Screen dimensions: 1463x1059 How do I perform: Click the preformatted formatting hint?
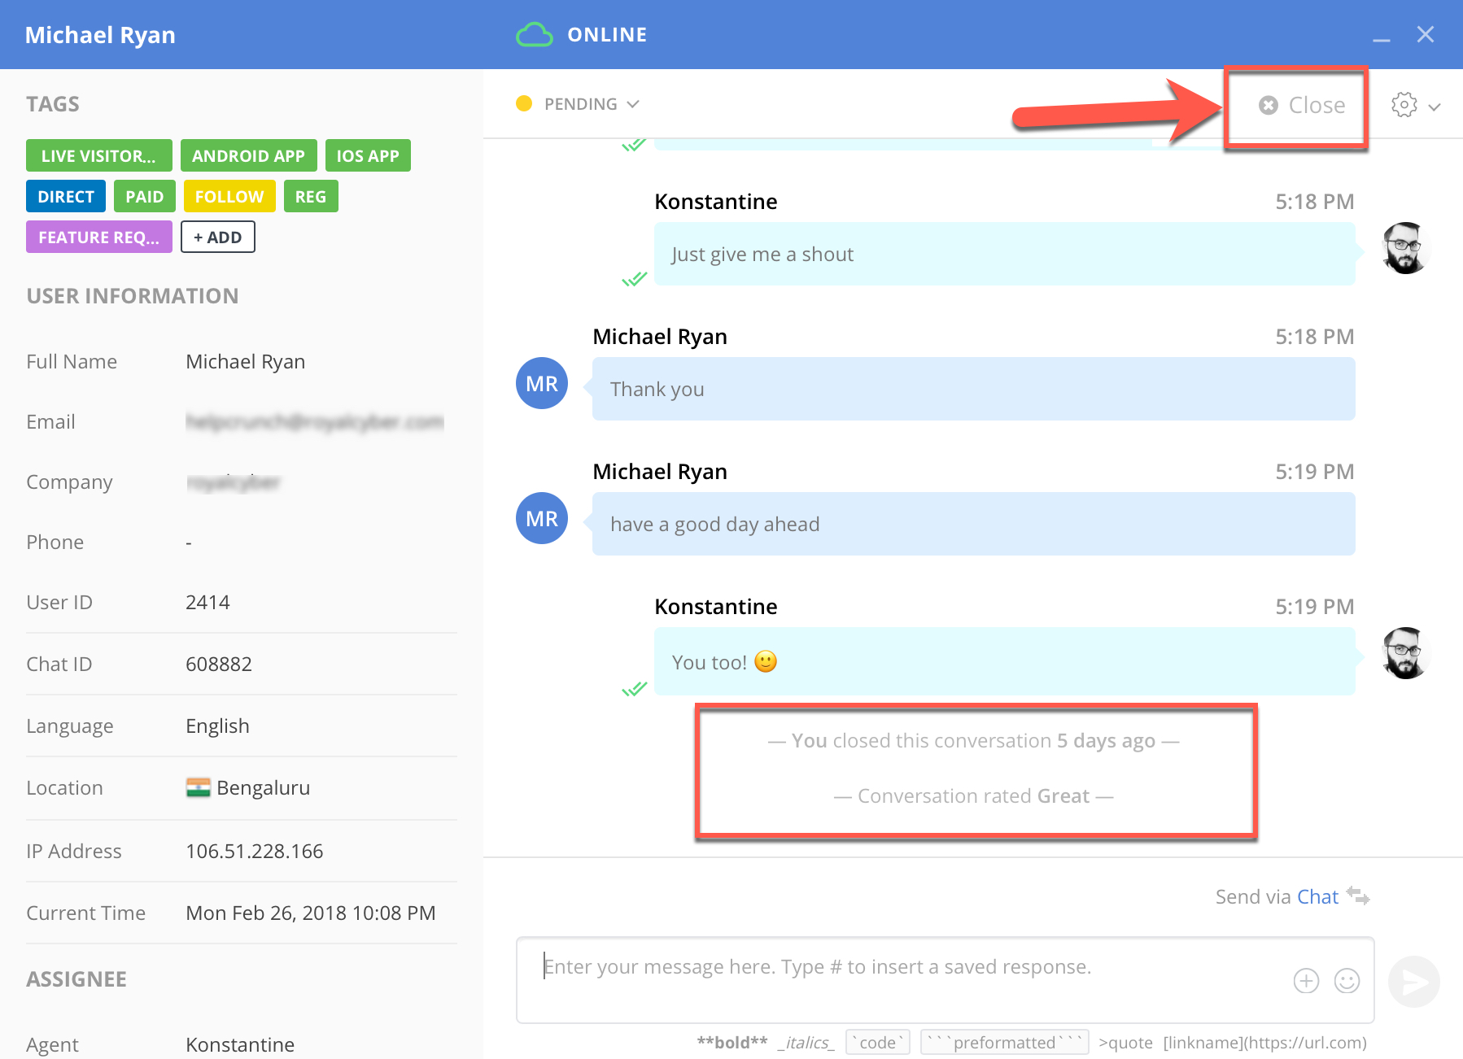1005,1043
